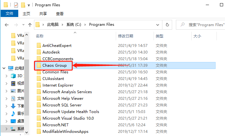Expand the desktop tree node arrow

click(x=7, y=121)
